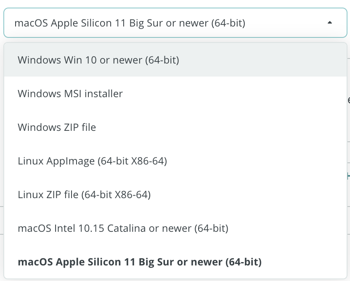Image resolution: width=350 pixels, height=281 pixels.
Task: Switch platform to Windows MSI installer
Action: tap(70, 93)
